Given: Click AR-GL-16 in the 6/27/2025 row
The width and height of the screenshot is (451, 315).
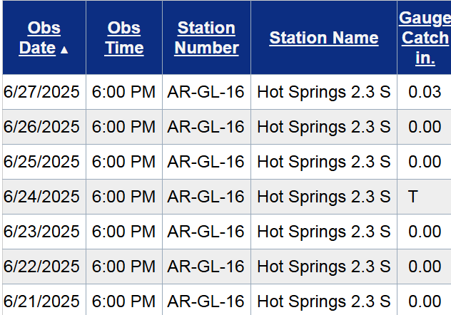Looking at the screenshot, I should click(x=206, y=92).
